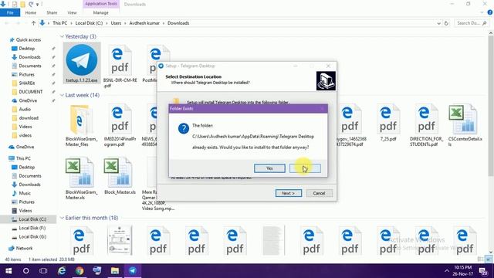Select the Application Tools contextual tab

[101, 4]
